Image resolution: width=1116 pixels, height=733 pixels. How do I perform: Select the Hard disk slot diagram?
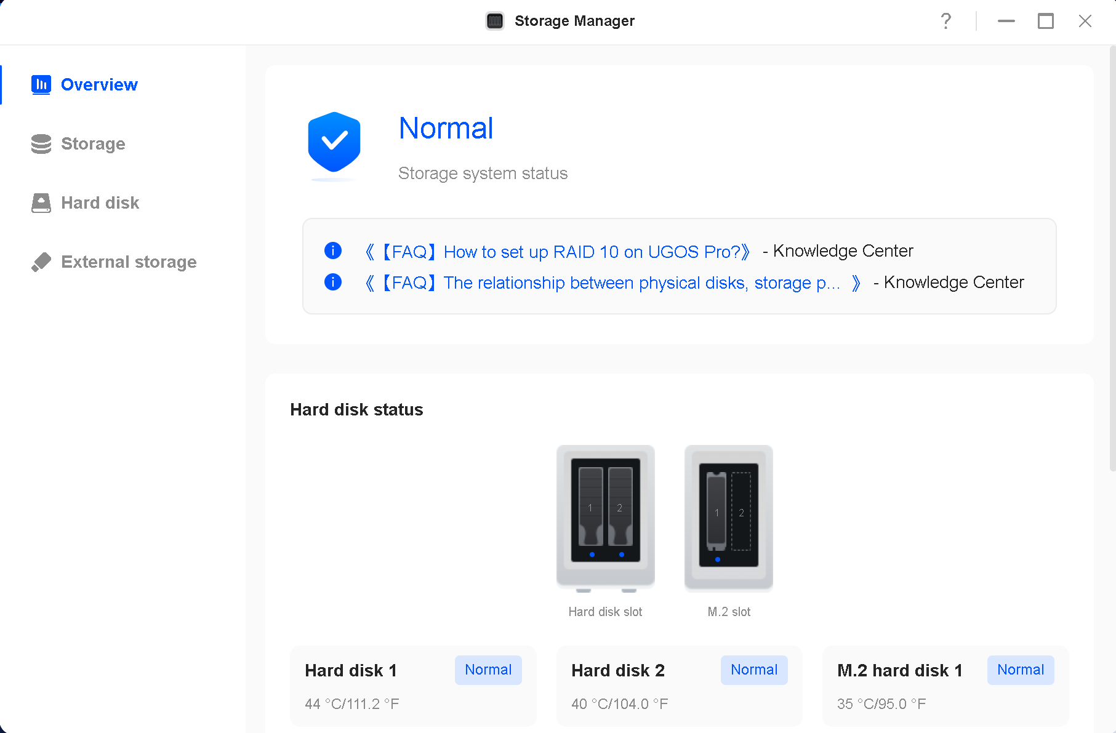(x=605, y=518)
